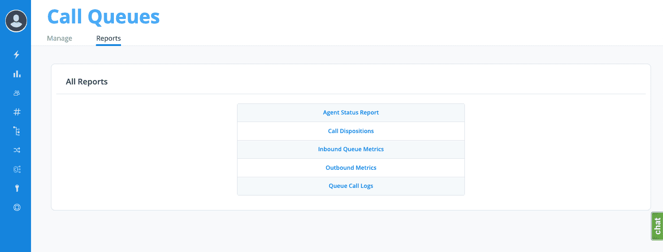This screenshot has width=663, height=252.
Task: Select the Reports tab
Action: 109,38
